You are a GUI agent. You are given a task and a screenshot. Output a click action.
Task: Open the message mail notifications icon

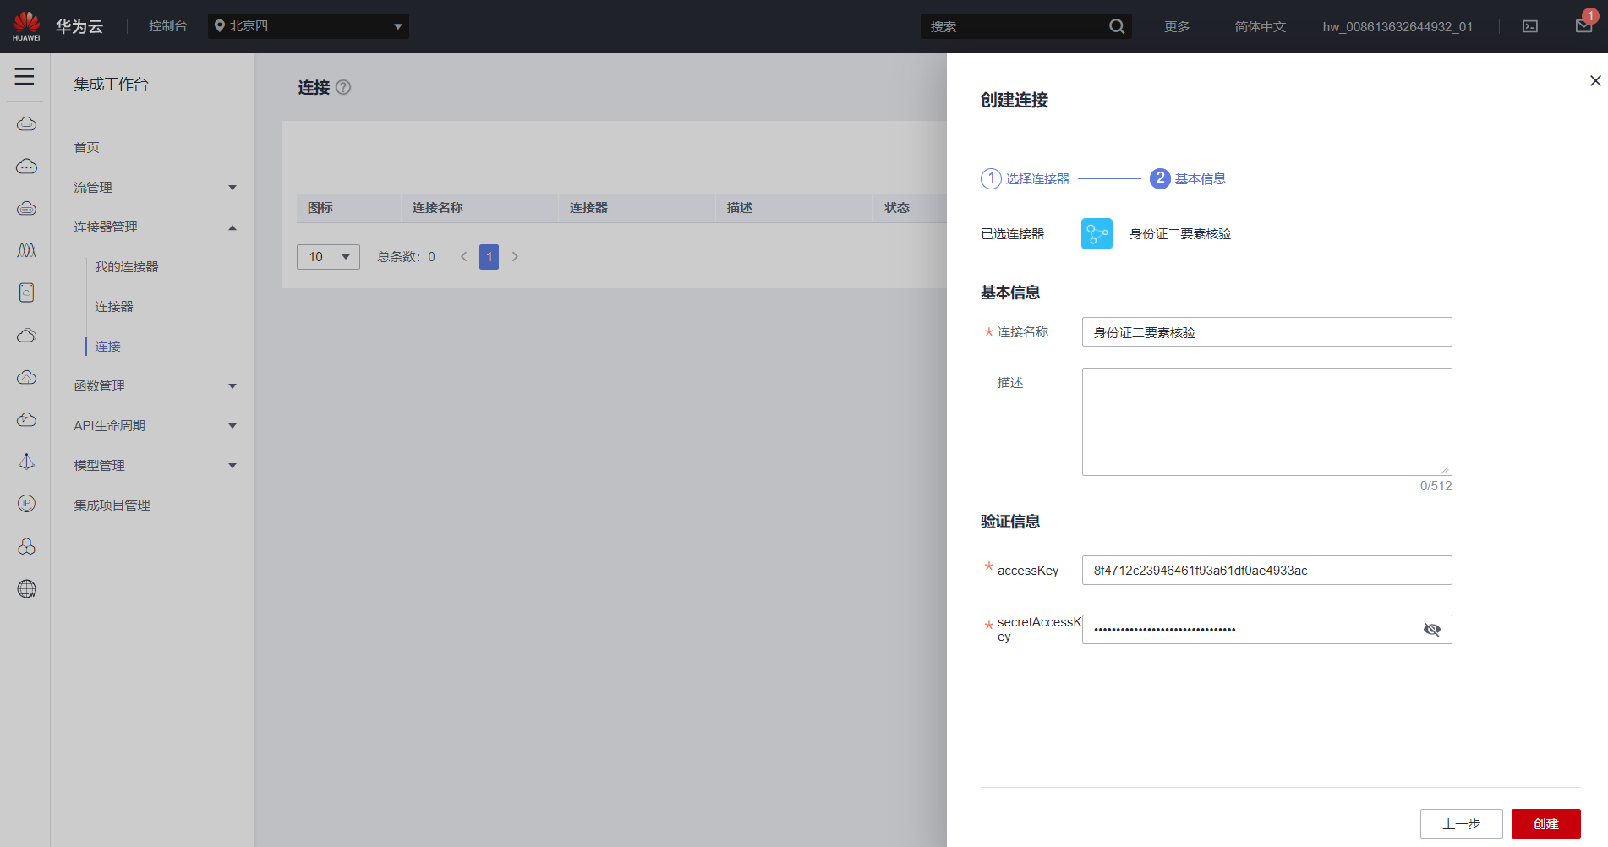[x=1583, y=26]
